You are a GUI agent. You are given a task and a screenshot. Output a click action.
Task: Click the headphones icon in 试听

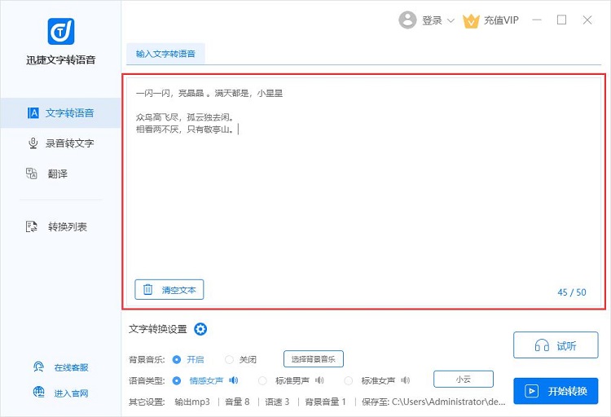click(x=542, y=345)
